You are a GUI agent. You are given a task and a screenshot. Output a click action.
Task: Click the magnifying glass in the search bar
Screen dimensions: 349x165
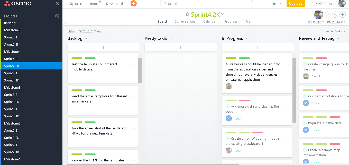pos(164,4)
